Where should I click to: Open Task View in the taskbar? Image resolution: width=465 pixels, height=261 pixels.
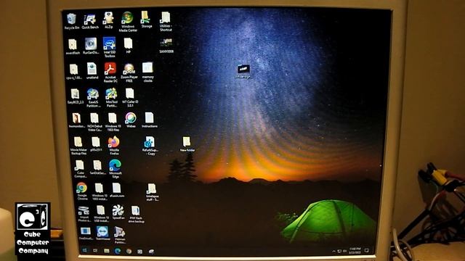click(x=95, y=250)
